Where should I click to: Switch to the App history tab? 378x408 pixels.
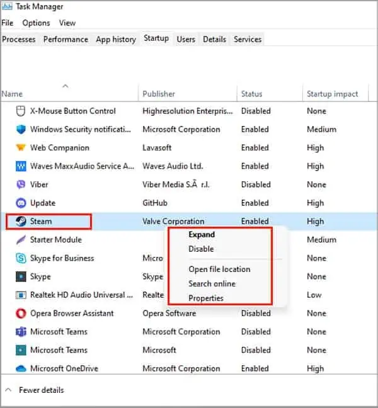[x=116, y=39]
